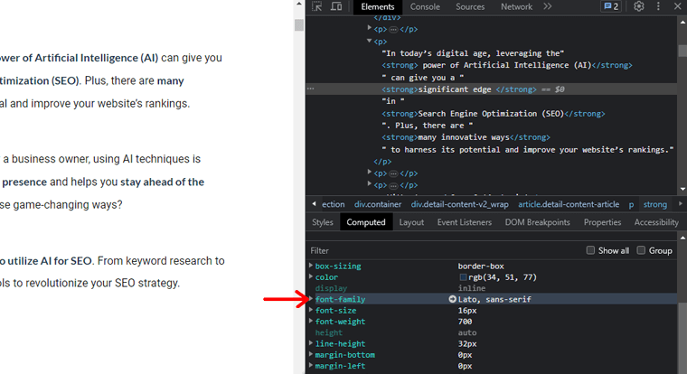The image size is (687, 374).
Task: Expand the font-family property
Action: tap(311, 299)
